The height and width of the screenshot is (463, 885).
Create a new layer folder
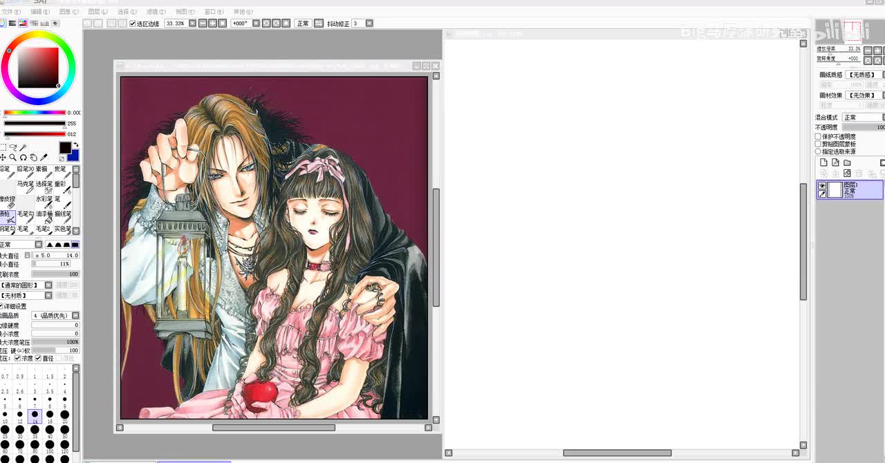point(847,162)
